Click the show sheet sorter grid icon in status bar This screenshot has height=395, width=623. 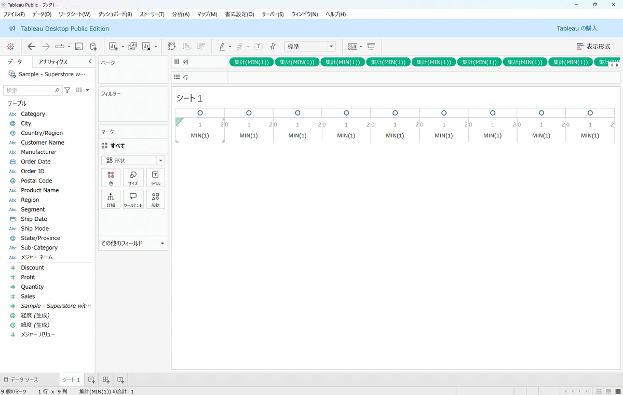(599, 391)
